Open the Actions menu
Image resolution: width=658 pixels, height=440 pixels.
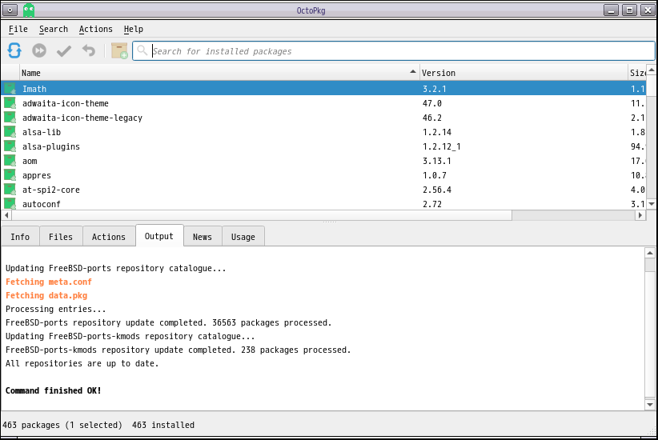pos(95,29)
